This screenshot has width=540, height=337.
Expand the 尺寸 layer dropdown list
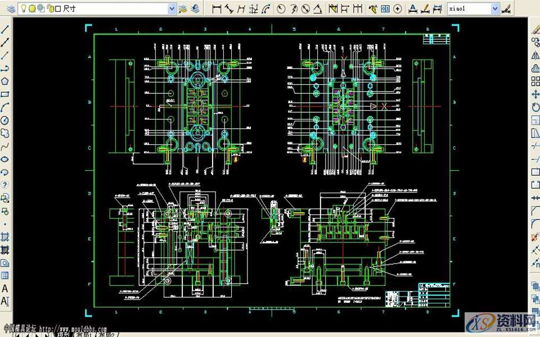point(172,8)
